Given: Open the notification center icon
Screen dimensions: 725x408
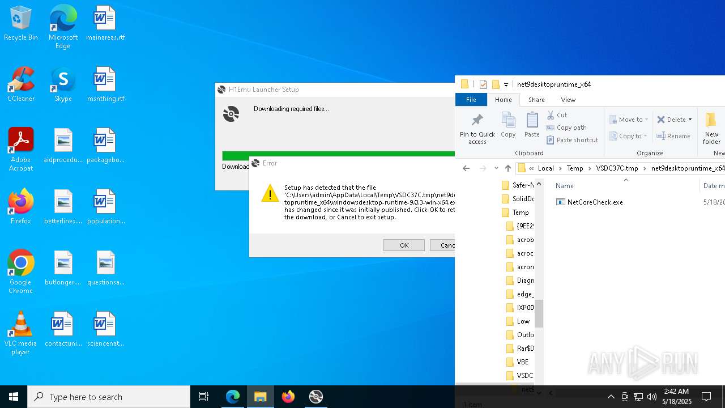Looking at the screenshot, I should (706, 397).
